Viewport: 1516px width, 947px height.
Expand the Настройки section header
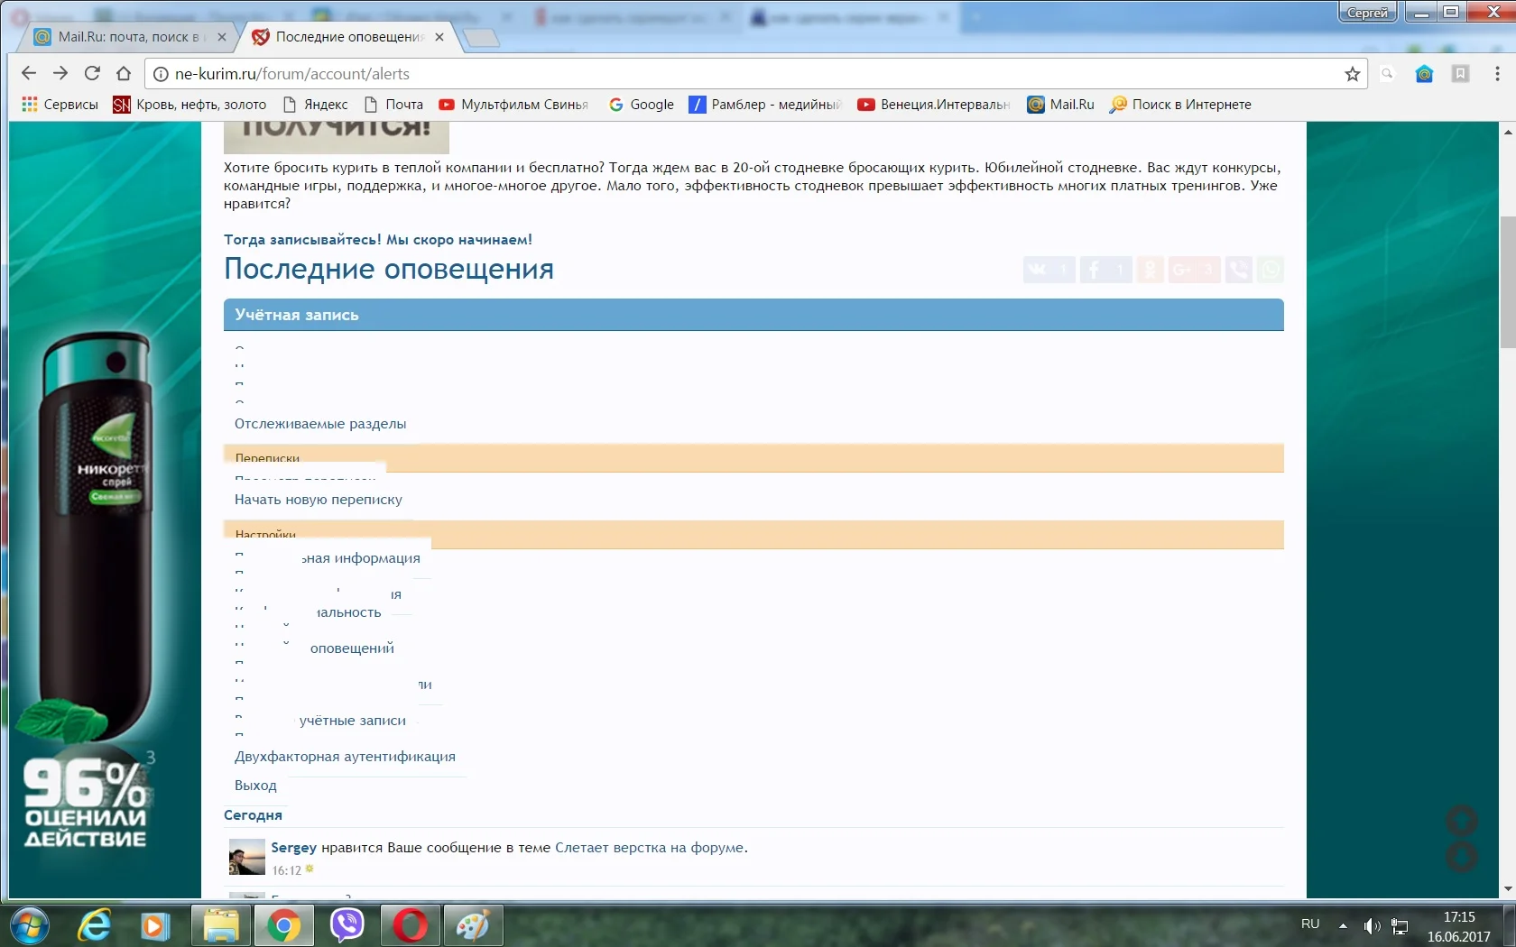pyautogui.click(x=264, y=534)
